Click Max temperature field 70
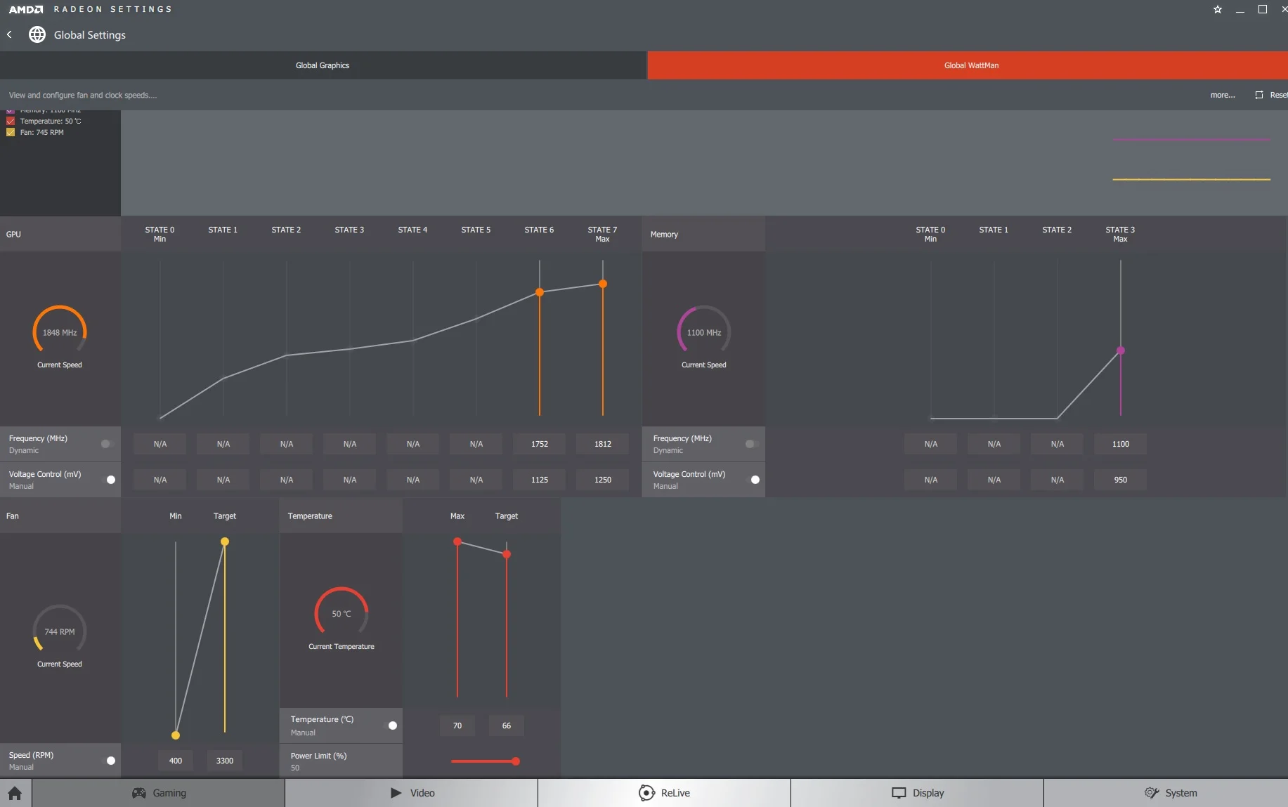 point(457,726)
